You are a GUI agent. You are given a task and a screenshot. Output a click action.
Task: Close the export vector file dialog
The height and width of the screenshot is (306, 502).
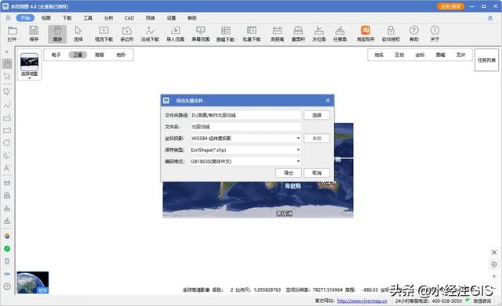[328, 101]
